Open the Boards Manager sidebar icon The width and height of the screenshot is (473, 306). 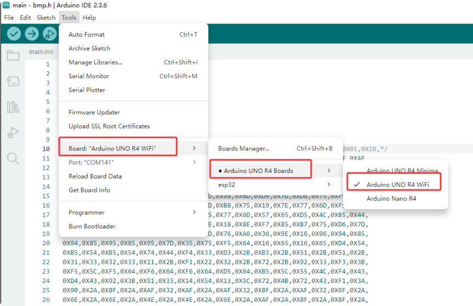[x=13, y=81]
